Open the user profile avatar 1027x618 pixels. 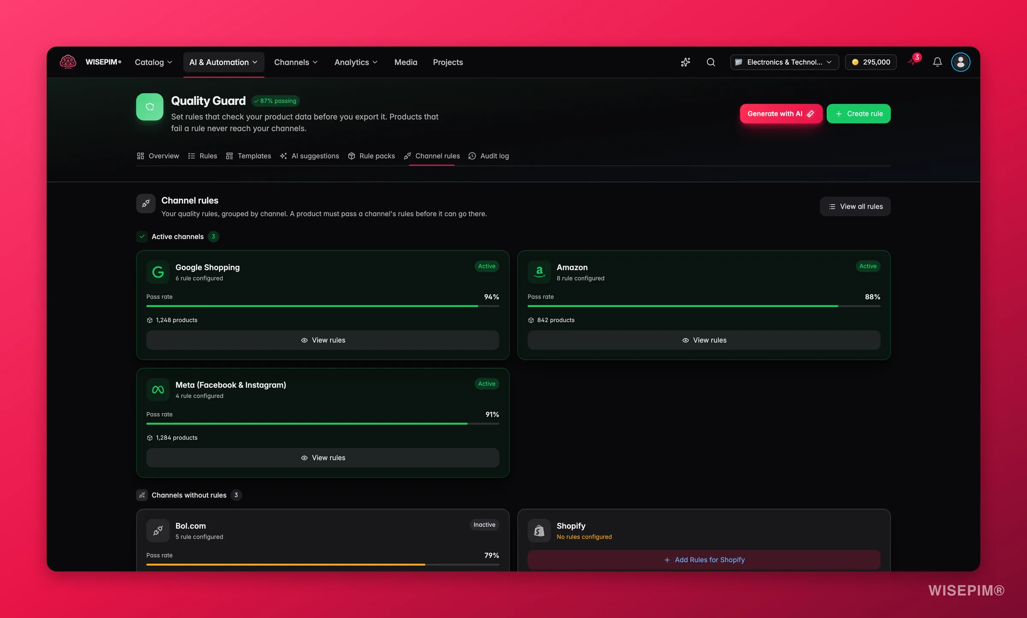961,62
